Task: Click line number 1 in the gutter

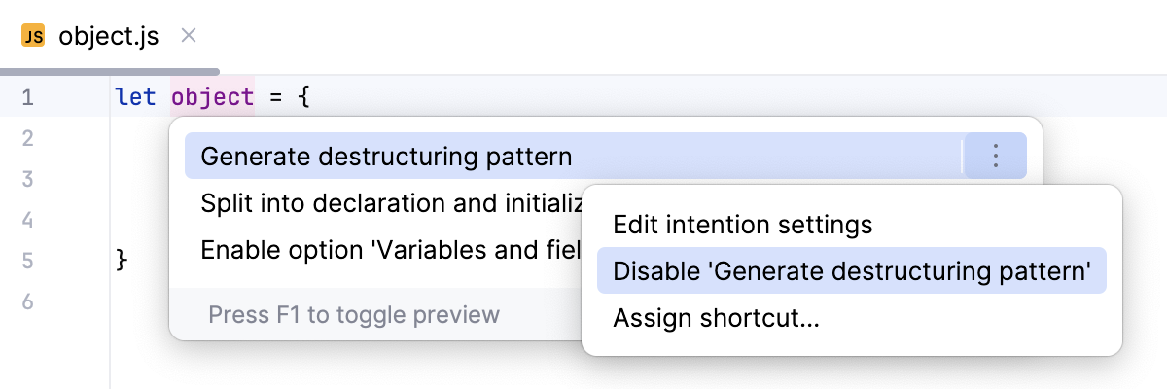Action: point(27,97)
